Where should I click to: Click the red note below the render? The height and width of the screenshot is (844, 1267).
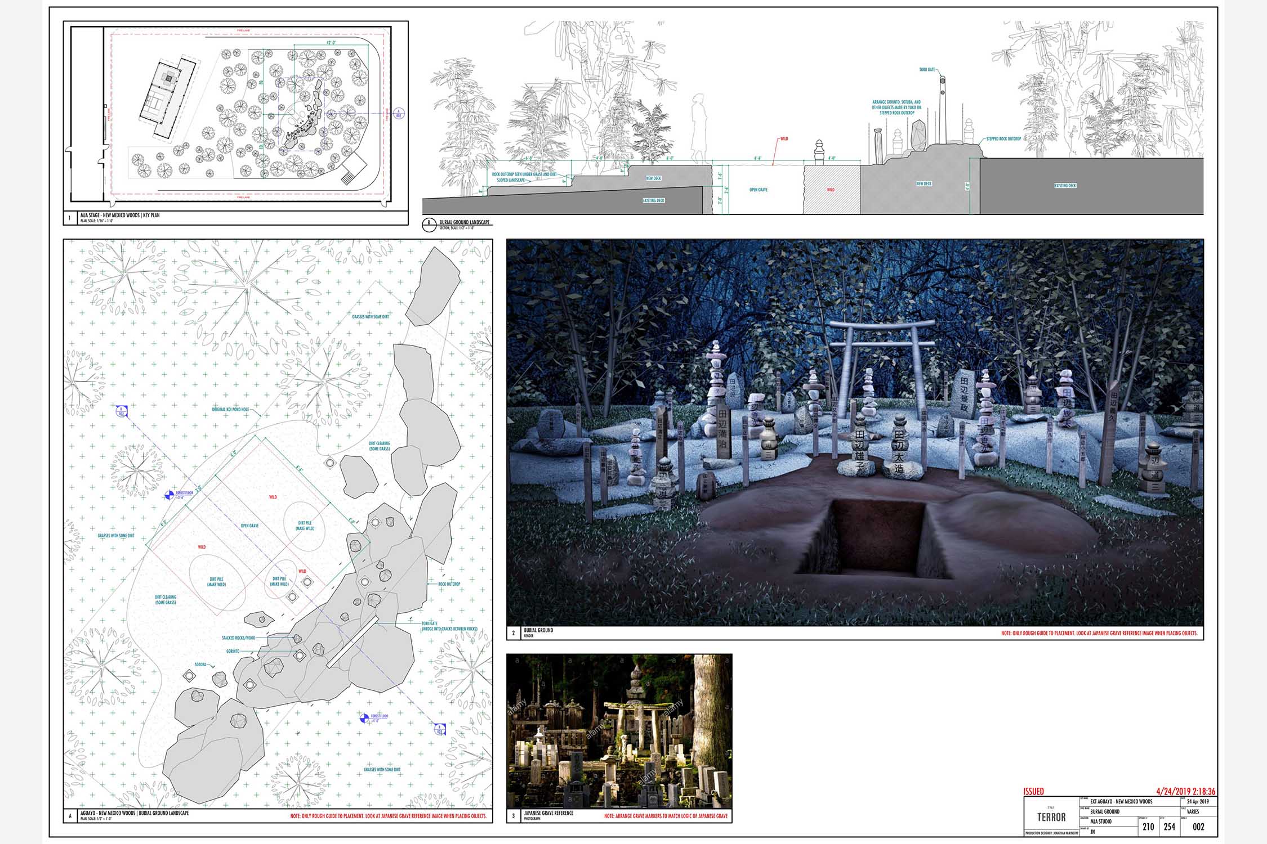point(1099,633)
